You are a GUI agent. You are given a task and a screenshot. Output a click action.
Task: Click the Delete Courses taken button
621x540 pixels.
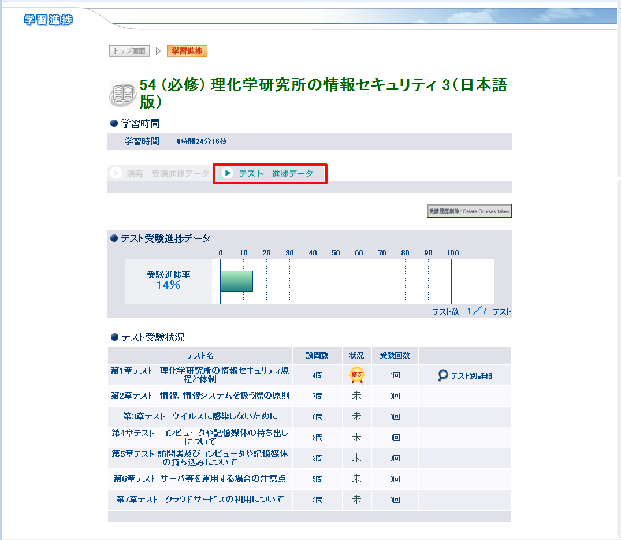(x=469, y=211)
